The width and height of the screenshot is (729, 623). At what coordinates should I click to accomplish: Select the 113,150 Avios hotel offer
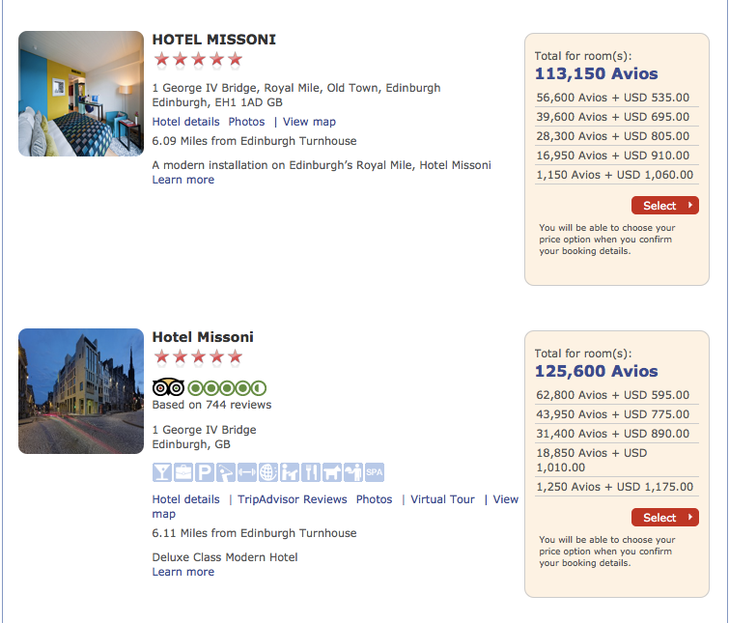665,206
